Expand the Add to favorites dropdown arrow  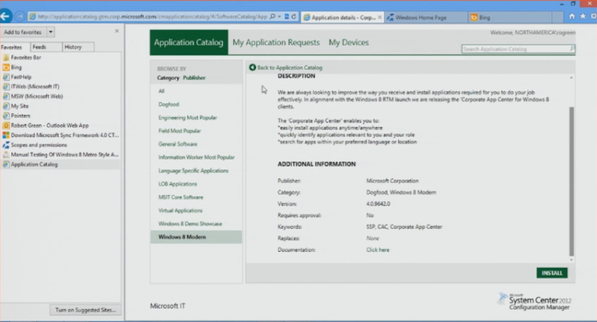pyautogui.click(x=50, y=32)
